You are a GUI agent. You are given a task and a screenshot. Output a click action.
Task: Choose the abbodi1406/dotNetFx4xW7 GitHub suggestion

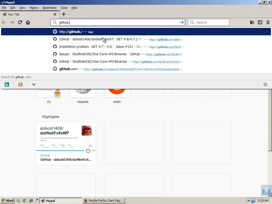pyautogui.click(x=136, y=39)
